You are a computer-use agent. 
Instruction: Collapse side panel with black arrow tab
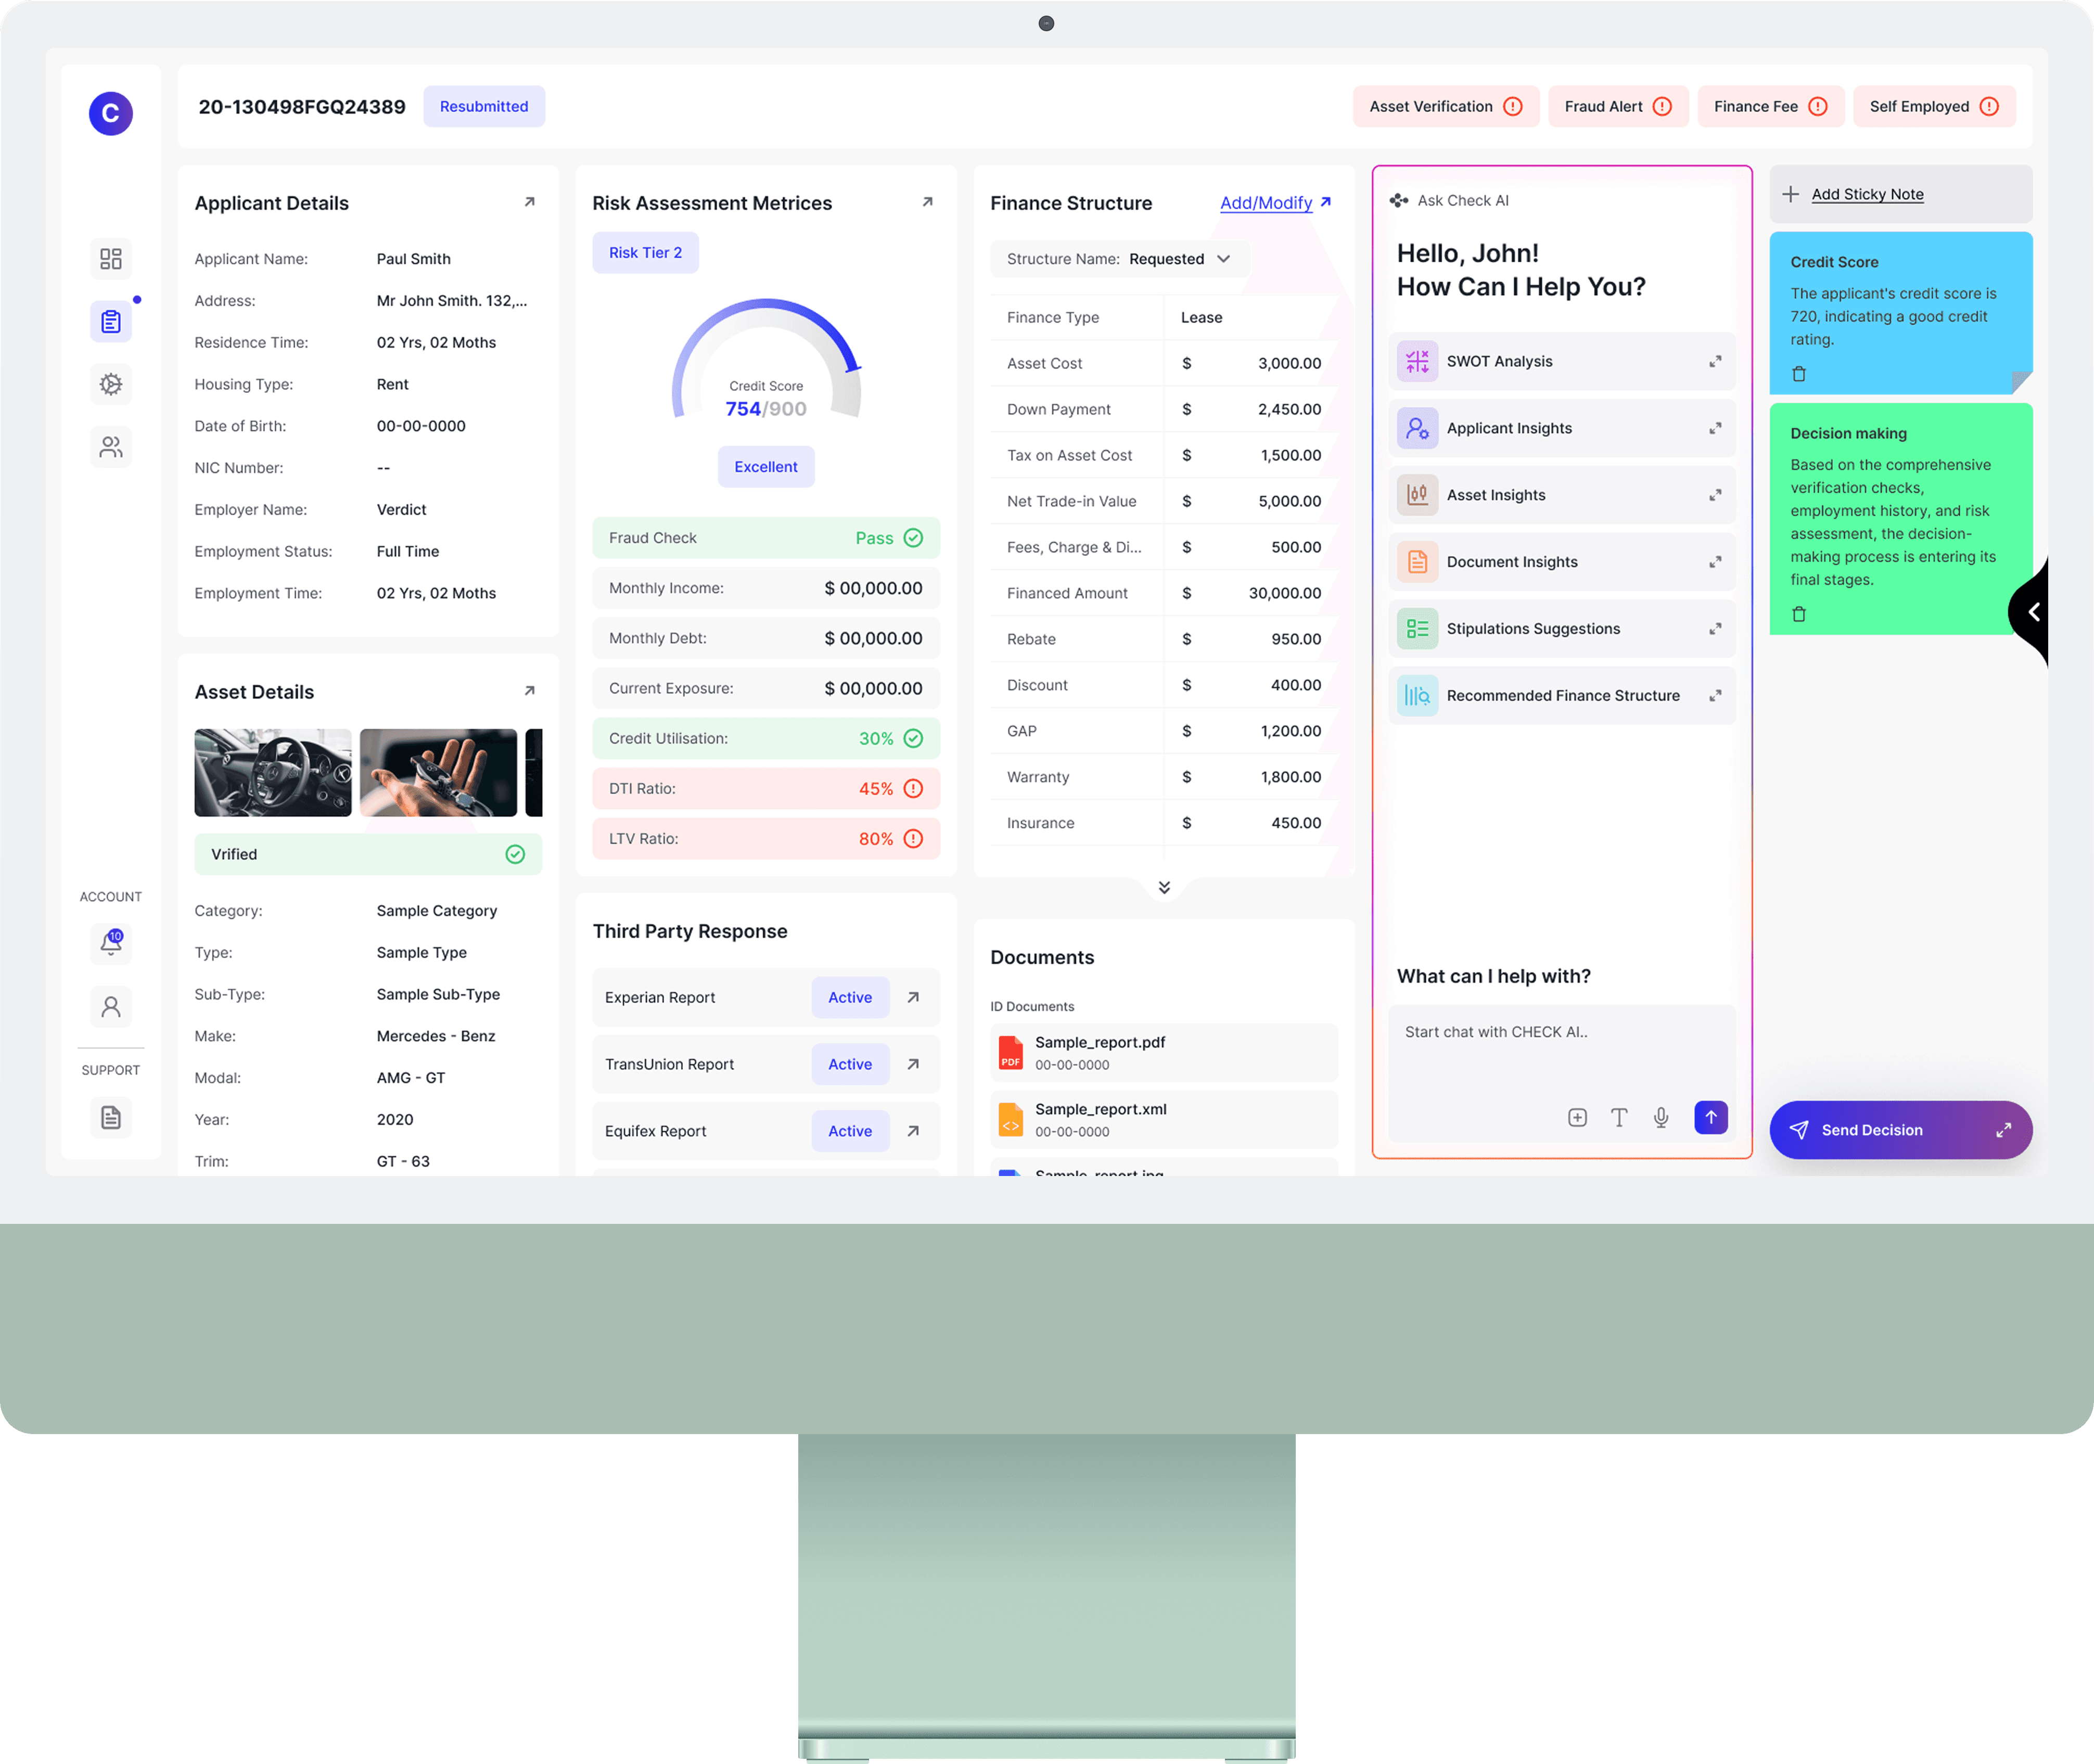click(x=2033, y=611)
